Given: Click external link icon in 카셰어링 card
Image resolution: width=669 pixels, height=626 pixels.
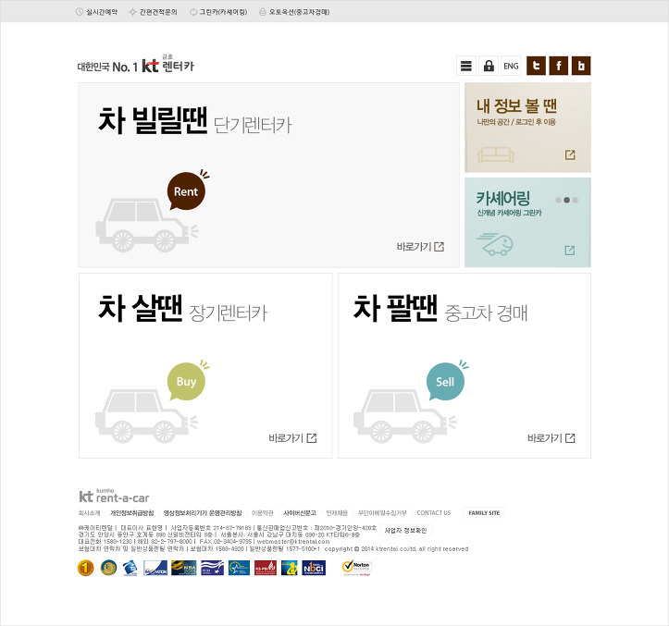Looking at the screenshot, I should click(570, 251).
